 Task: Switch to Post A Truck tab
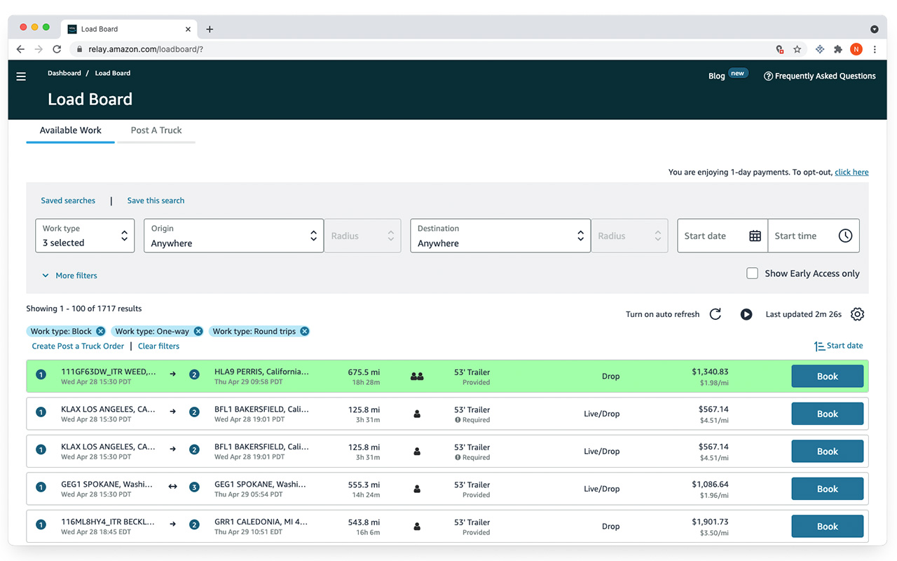(x=156, y=130)
